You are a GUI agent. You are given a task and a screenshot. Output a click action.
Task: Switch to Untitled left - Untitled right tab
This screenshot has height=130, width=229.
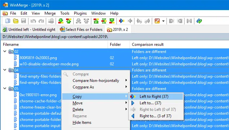point(29,30)
